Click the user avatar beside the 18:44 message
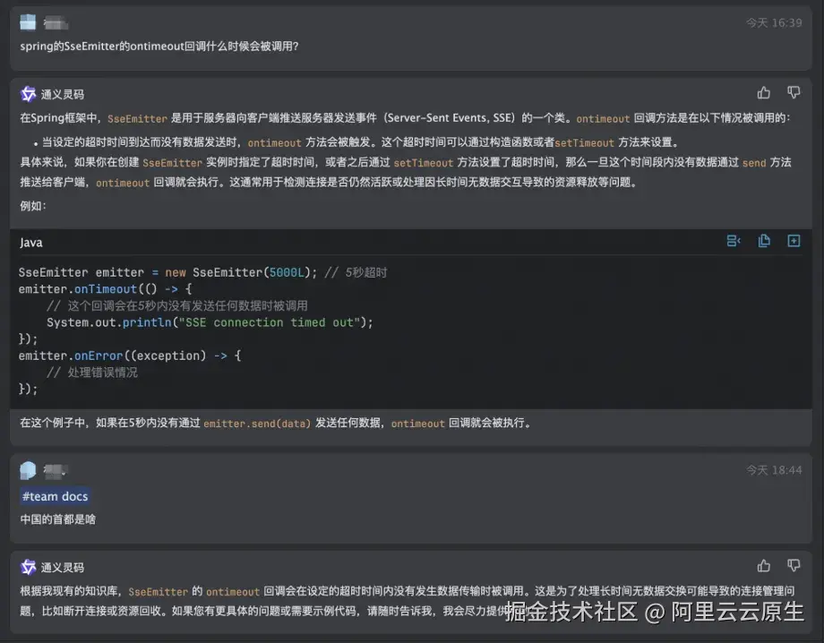824x643 pixels. click(28, 470)
